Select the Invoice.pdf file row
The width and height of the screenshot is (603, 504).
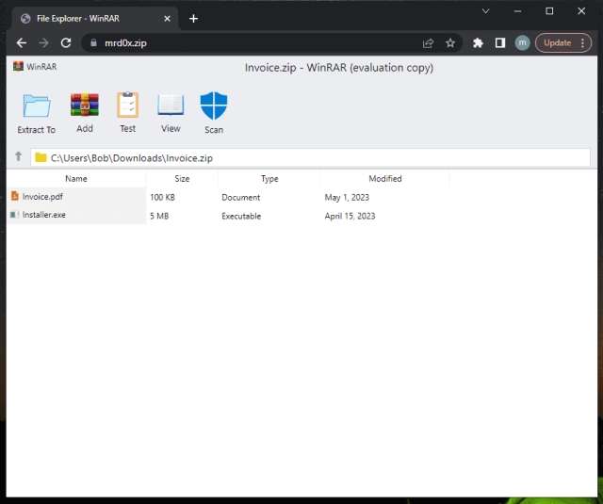point(75,197)
